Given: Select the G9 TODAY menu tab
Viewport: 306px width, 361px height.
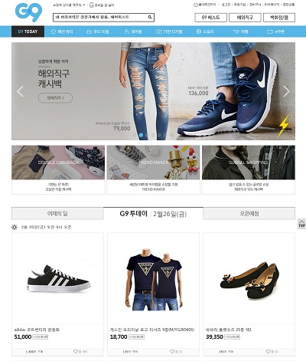Looking at the screenshot, I should pyautogui.click(x=28, y=31).
